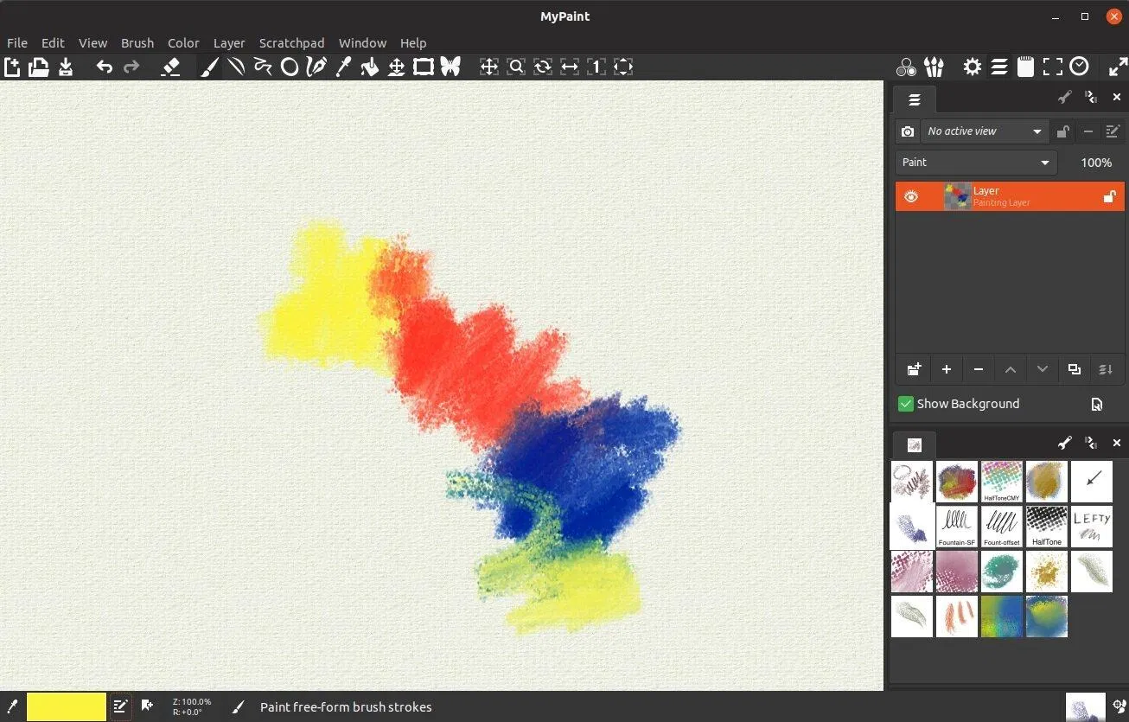Image resolution: width=1129 pixels, height=722 pixels.
Task: Toggle lock on the painting Layer
Action: point(1109,197)
